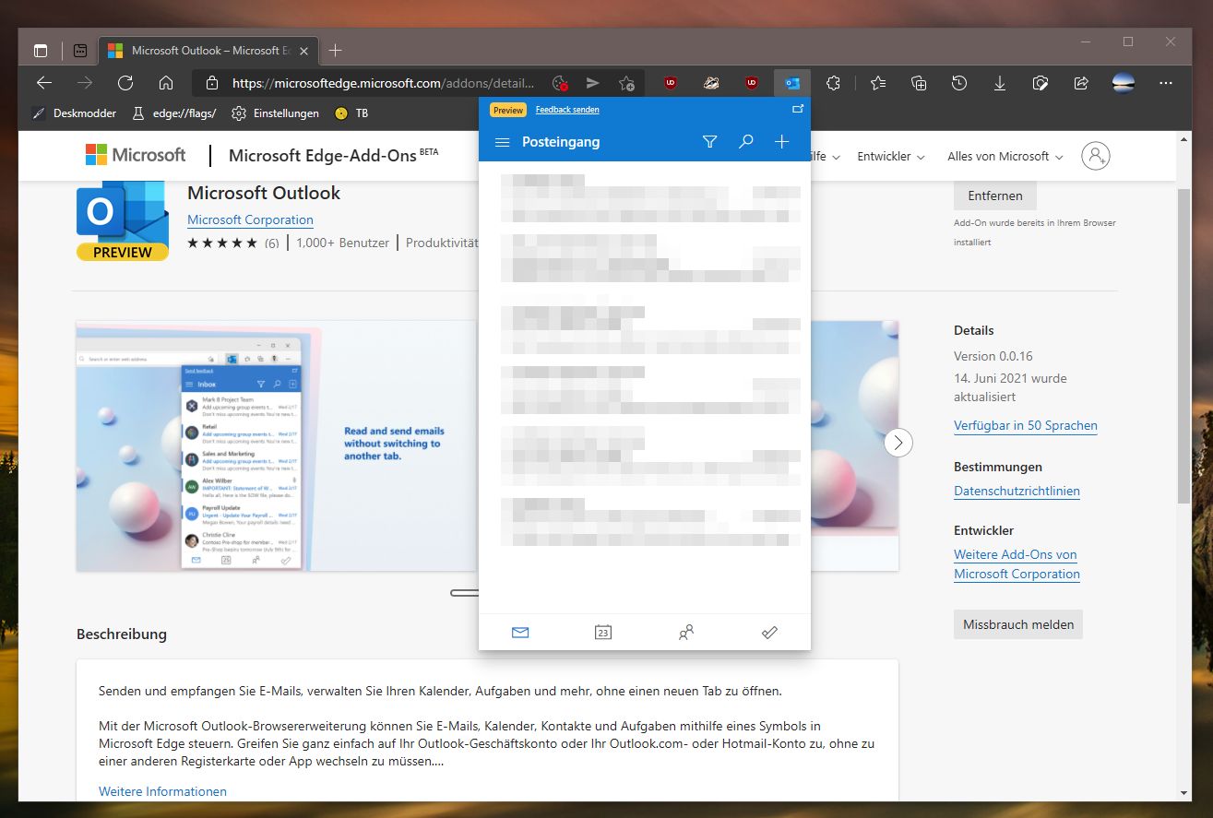This screenshot has width=1213, height=818.
Task: Click Weitere Informationen link
Action: click(162, 791)
